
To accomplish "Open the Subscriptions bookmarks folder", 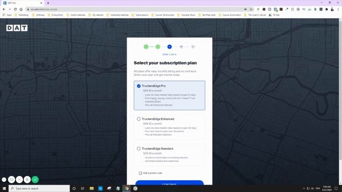I will tap(140, 15).
